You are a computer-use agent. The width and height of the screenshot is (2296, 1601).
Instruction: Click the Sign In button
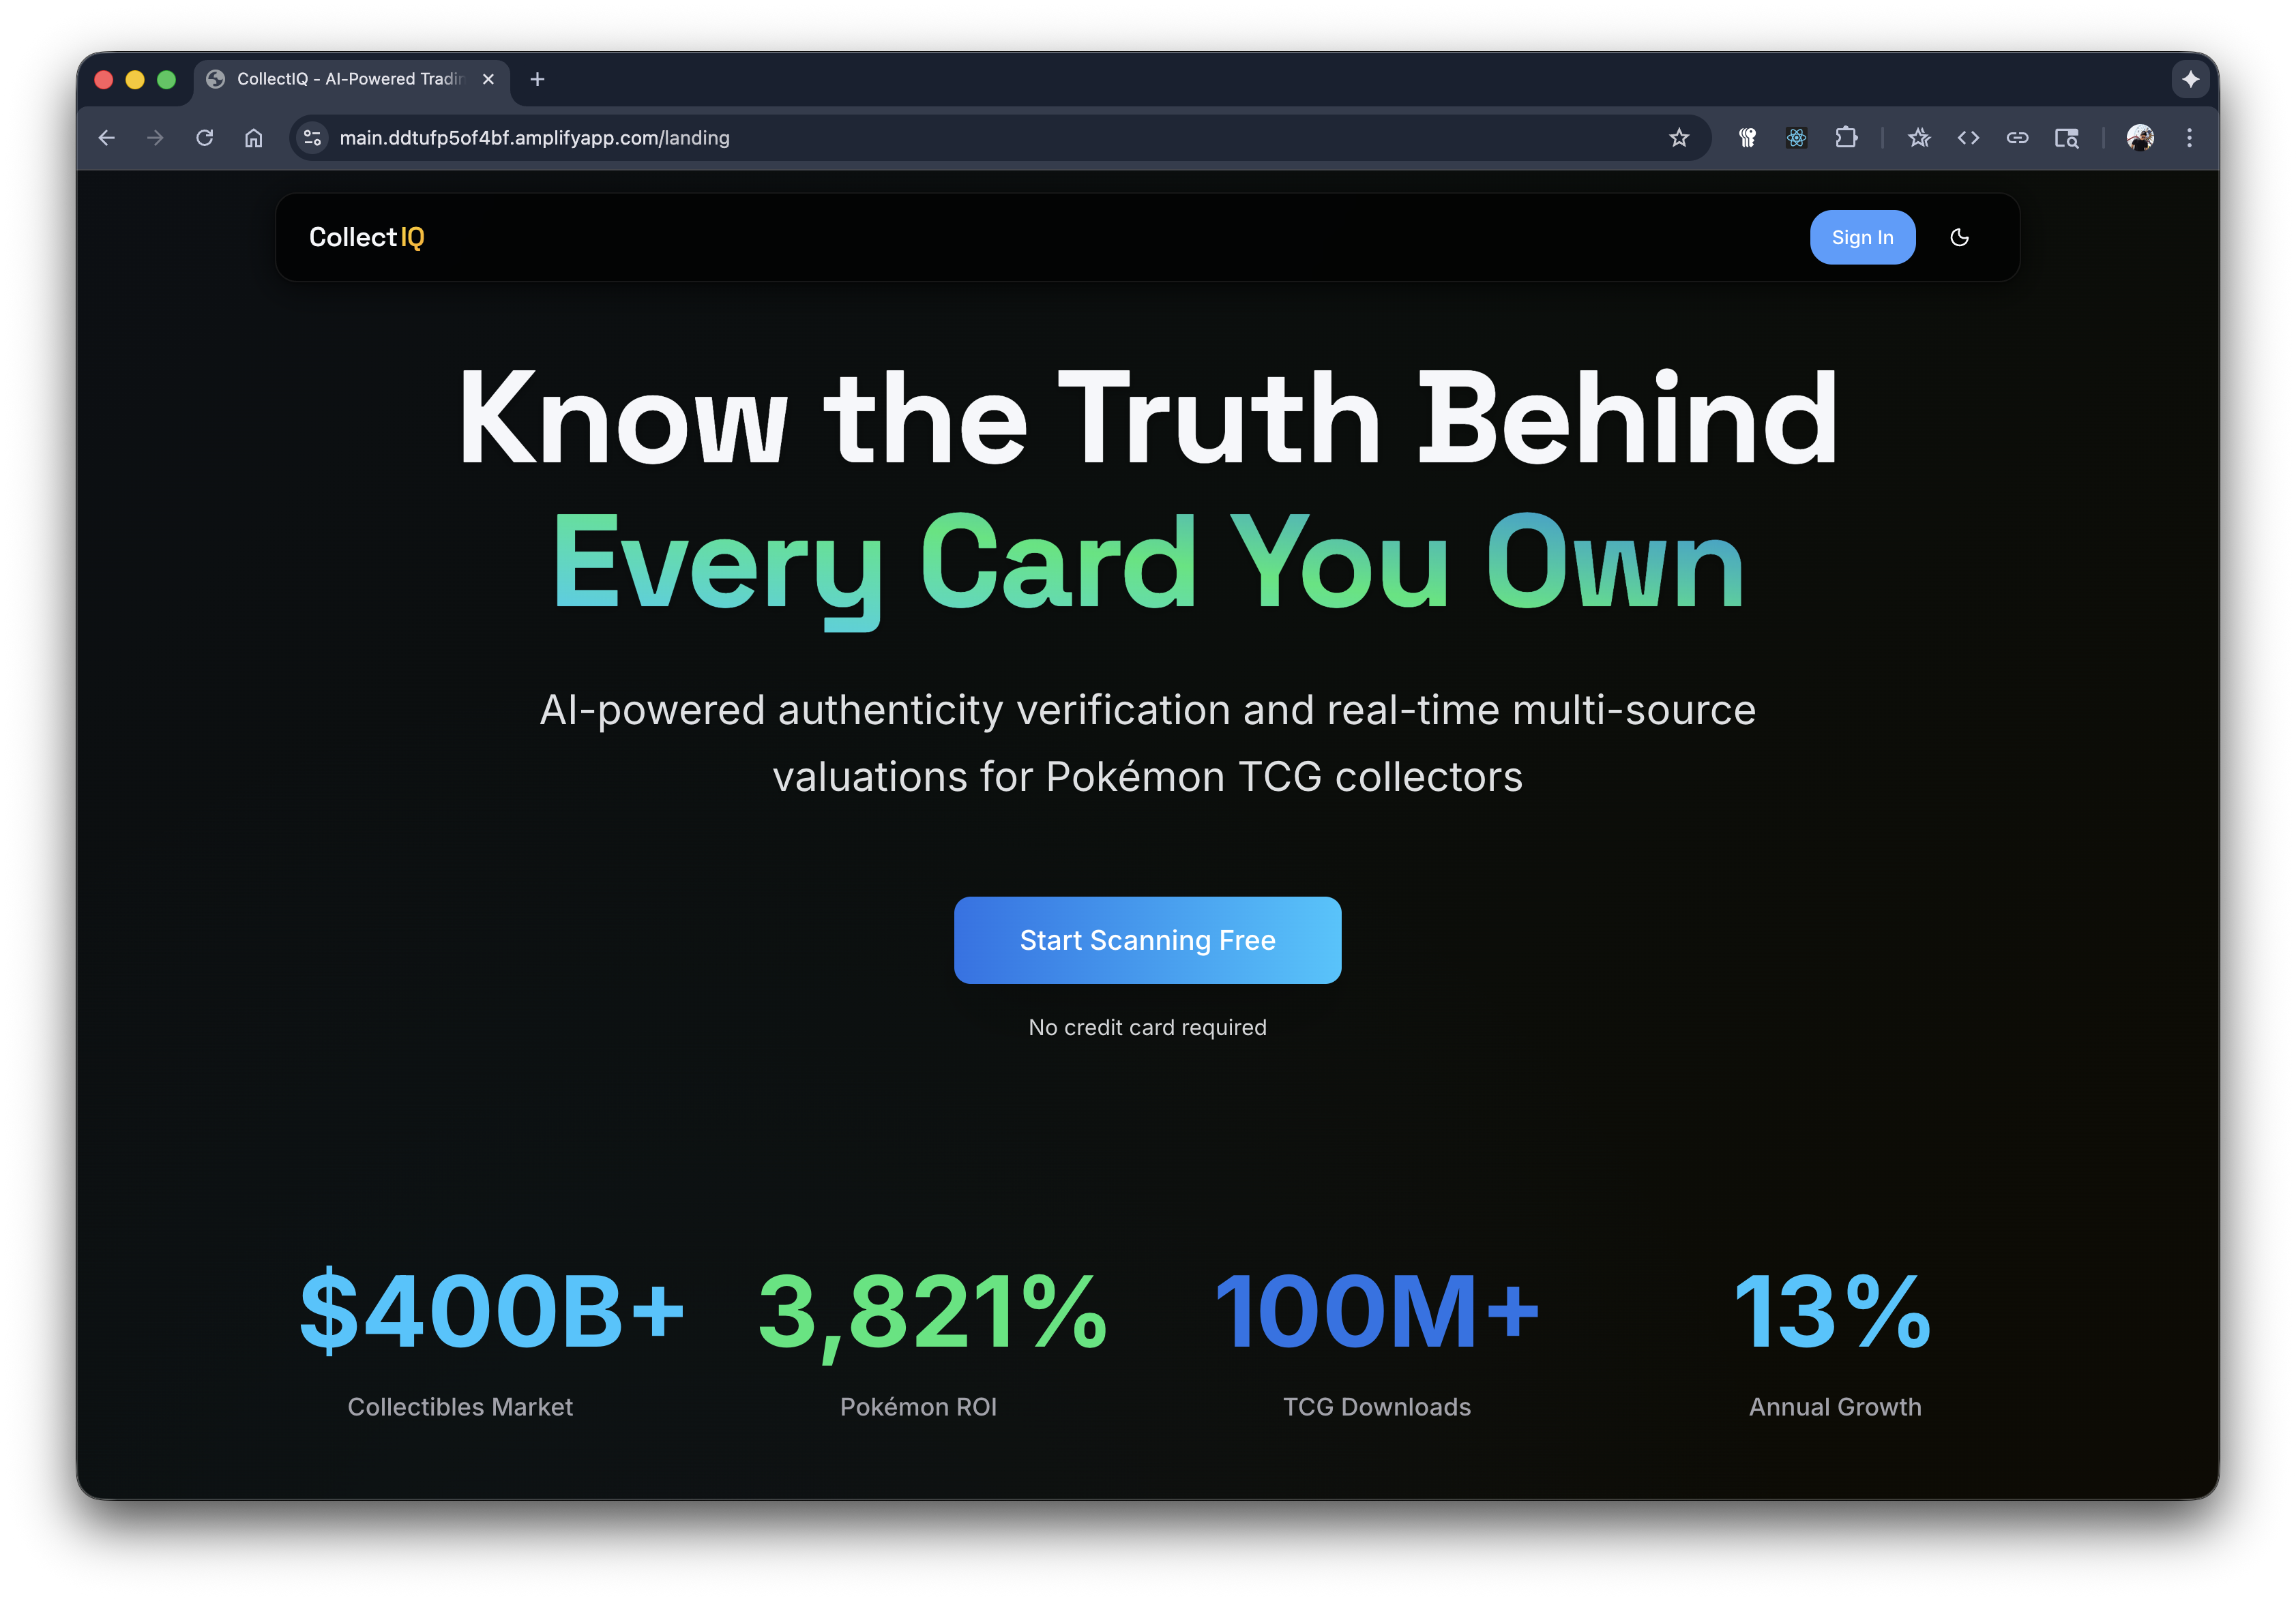pos(1861,238)
